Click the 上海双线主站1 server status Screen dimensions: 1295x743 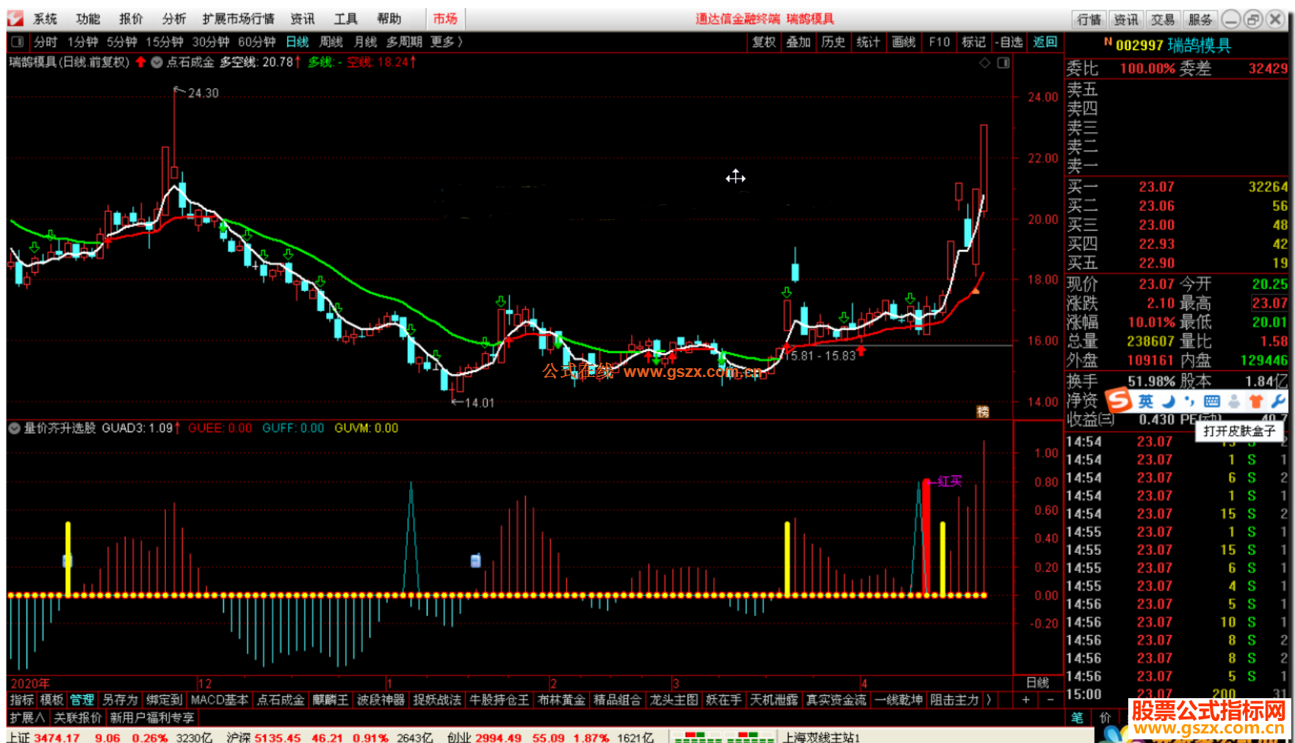click(x=821, y=737)
